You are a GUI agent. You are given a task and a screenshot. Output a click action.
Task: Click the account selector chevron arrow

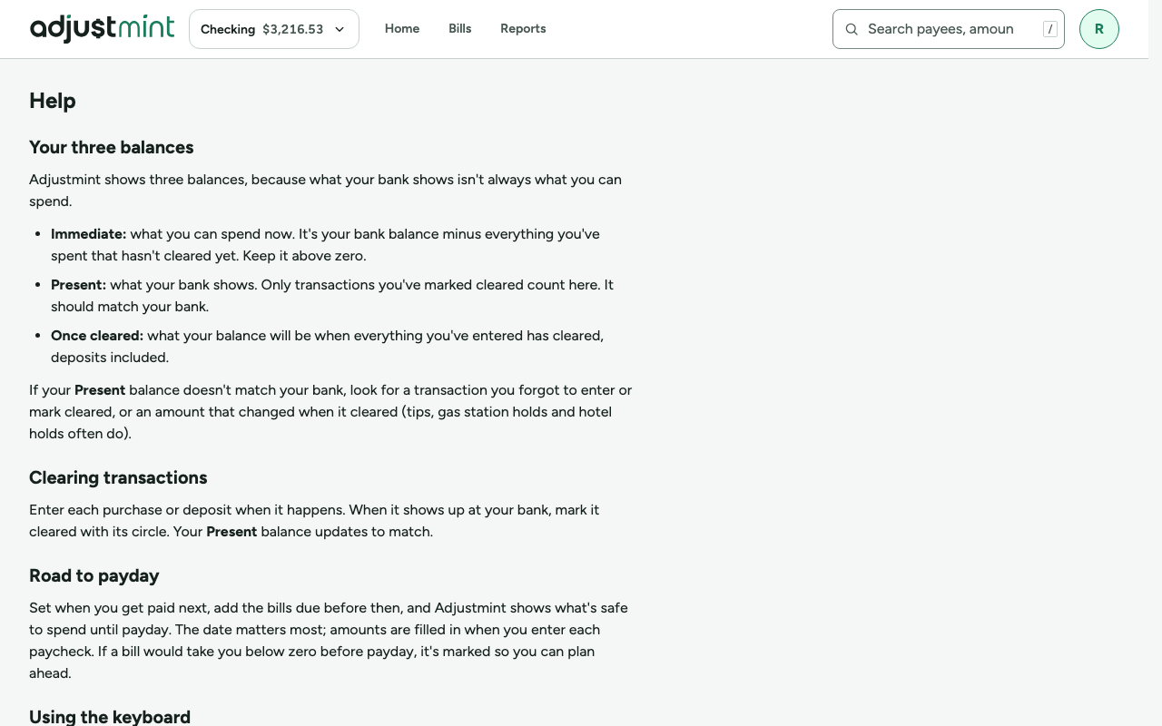click(340, 29)
